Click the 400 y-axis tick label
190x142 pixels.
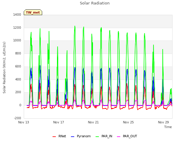[18, 80]
